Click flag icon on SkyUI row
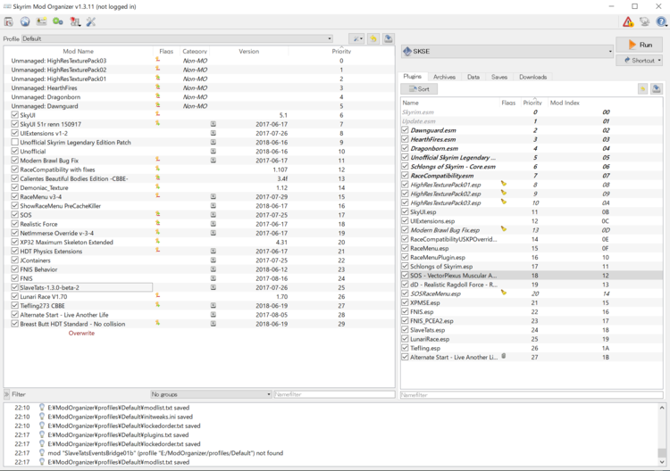670x471 pixels. (157, 114)
